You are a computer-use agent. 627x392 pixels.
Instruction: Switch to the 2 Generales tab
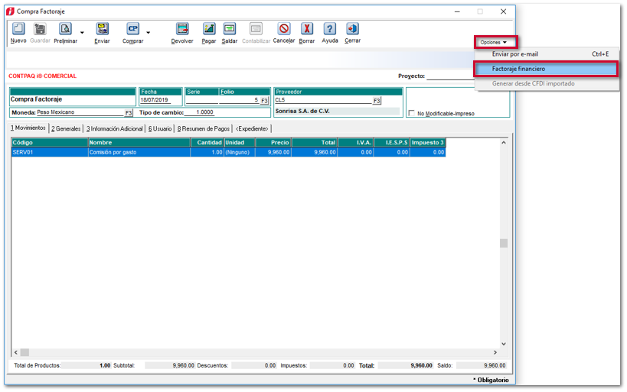66,128
